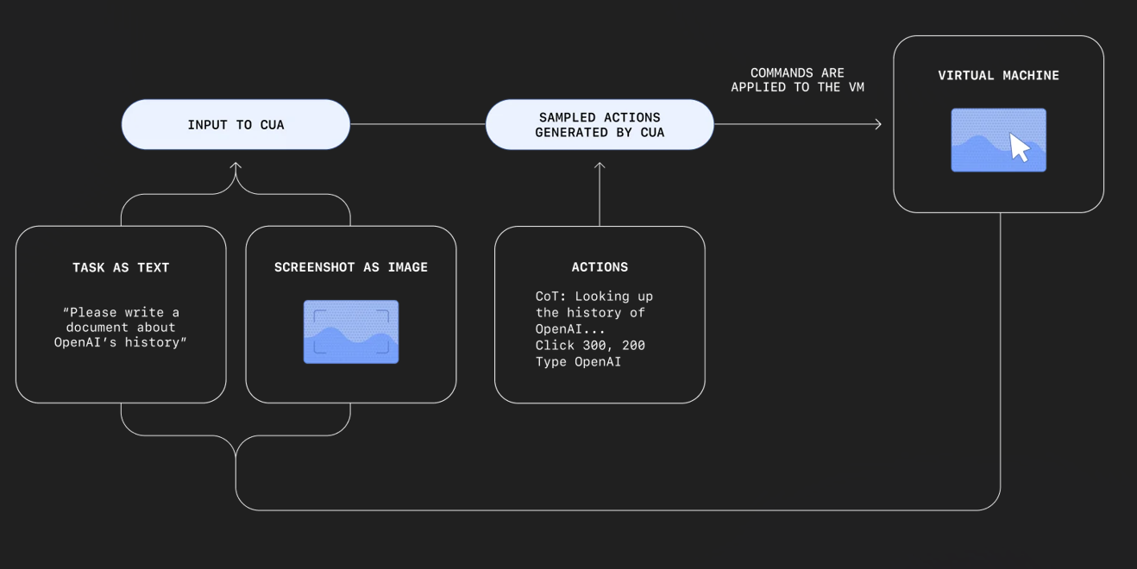1137x569 pixels.
Task: Click the 'Type OpenAI' action line
Action: point(578,362)
